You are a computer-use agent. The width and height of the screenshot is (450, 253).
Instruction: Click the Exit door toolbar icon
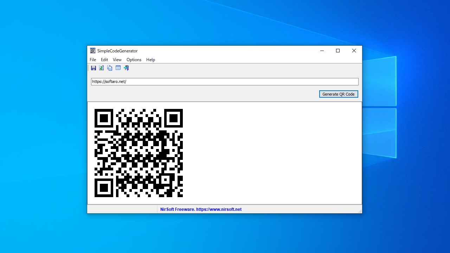click(126, 68)
